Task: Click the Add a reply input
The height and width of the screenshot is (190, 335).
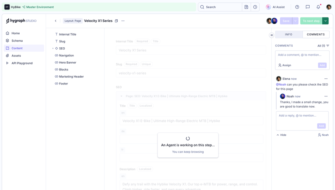Action: [x=302, y=115]
